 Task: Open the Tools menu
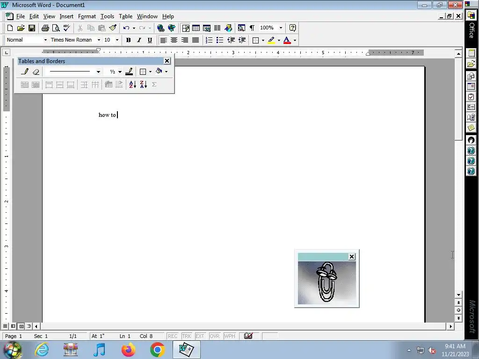pos(107,16)
